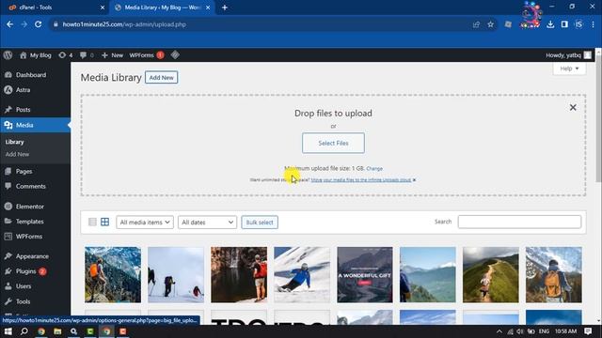This screenshot has width=602, height=338.
Task: Click the Users icon in sidebar
Action: pos(8,286)
